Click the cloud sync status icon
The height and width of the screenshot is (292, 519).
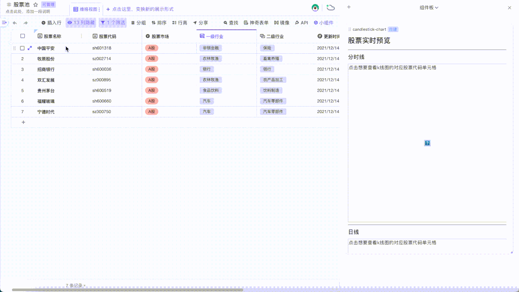click(x=331, y=8)
